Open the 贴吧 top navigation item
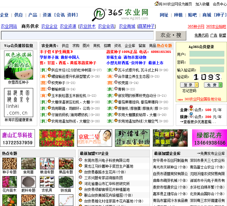The width and height of the screenshot is (227, 206). 192,15
